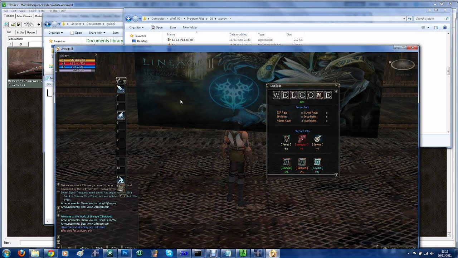Click the Normal enchant scroll icon
The width and height of the screenshot is (458, 258).
tap(286, 162)
